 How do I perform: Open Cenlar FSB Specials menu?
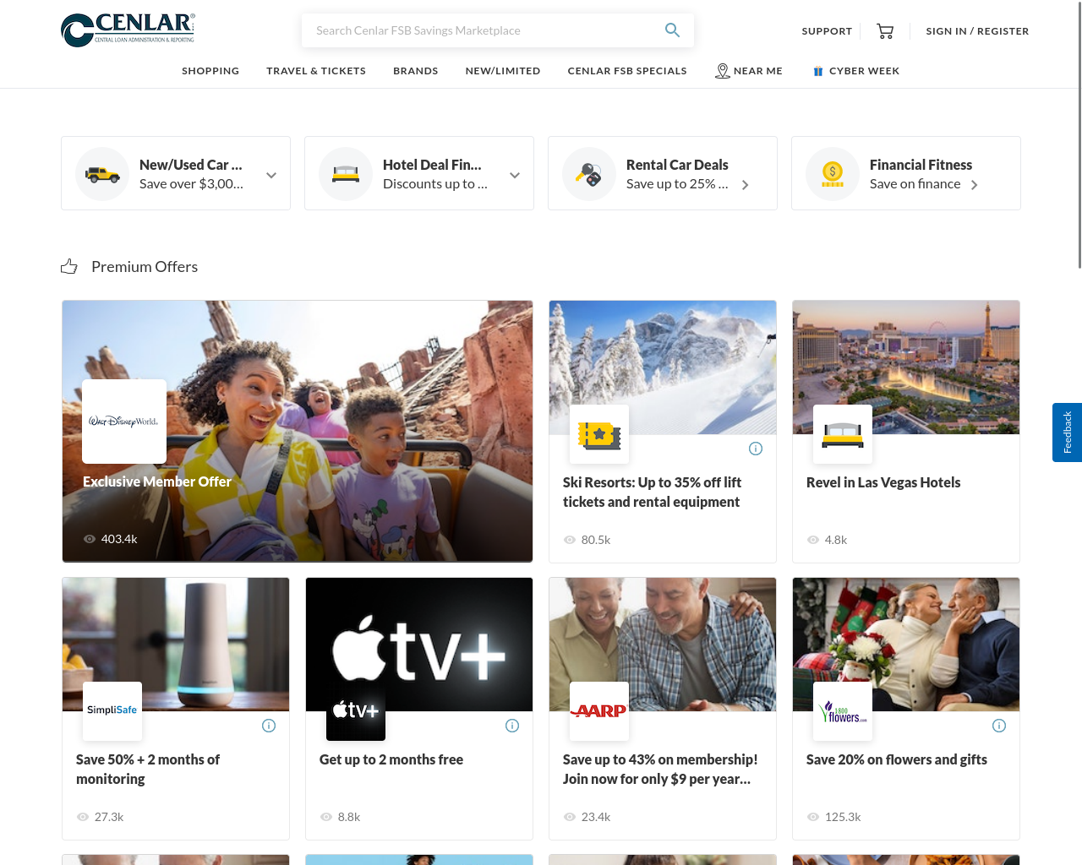[x=627, y=71]
